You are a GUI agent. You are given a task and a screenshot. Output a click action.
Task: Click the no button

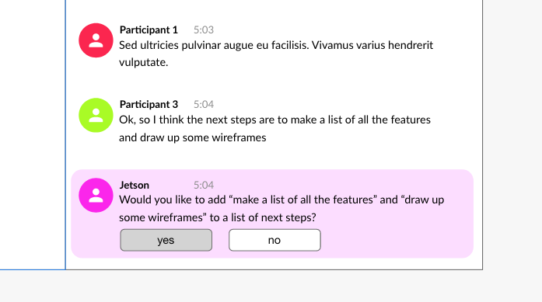pos(274,240)
